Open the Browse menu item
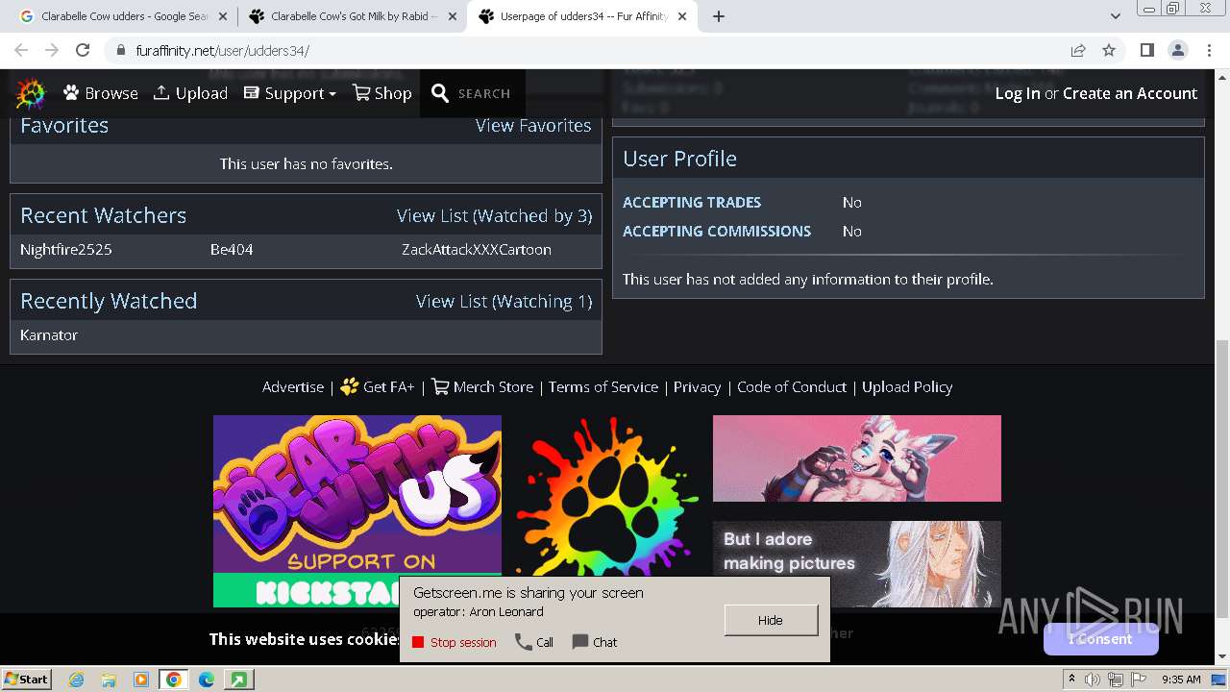Viewport: 1230px width, 692px height. click(x=101, y=93)
